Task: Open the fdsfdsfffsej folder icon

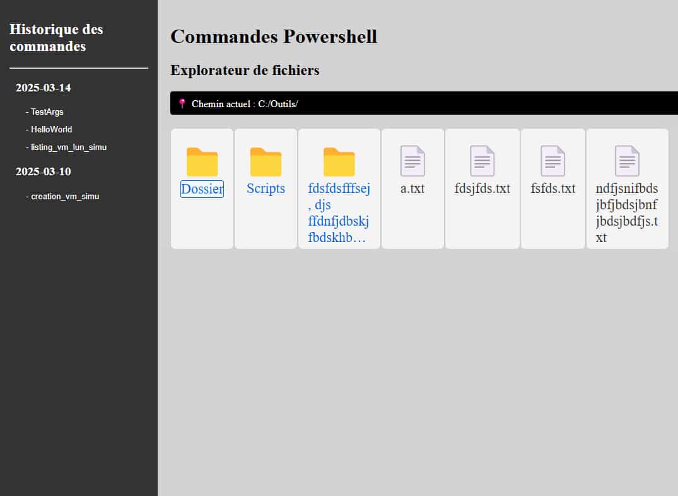Action: [339, 161]
